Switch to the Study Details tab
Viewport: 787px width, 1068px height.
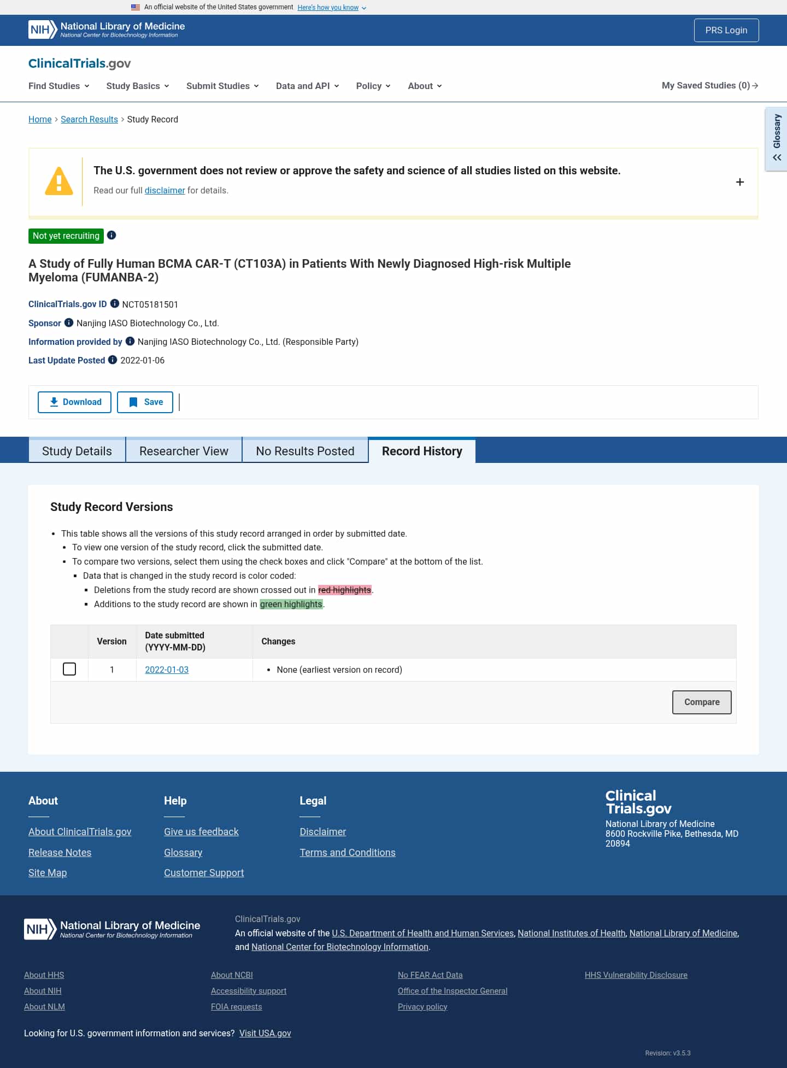tap(77, 451)
